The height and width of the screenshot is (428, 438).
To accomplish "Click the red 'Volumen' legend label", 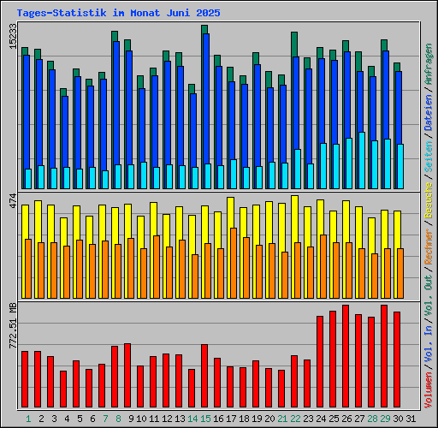I will coord(429,390).
